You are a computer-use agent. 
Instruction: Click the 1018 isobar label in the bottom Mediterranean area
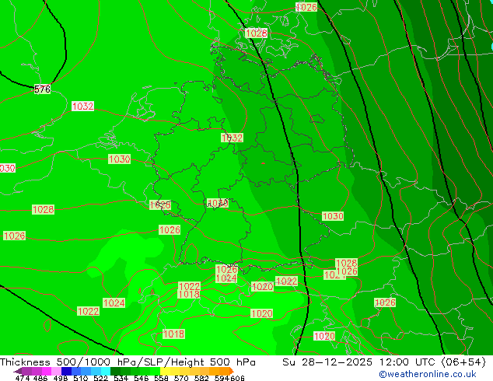pos(174,334)
